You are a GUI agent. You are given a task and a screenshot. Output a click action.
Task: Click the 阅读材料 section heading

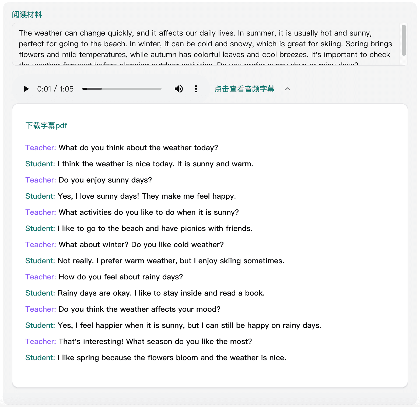(x=27, y=15)
